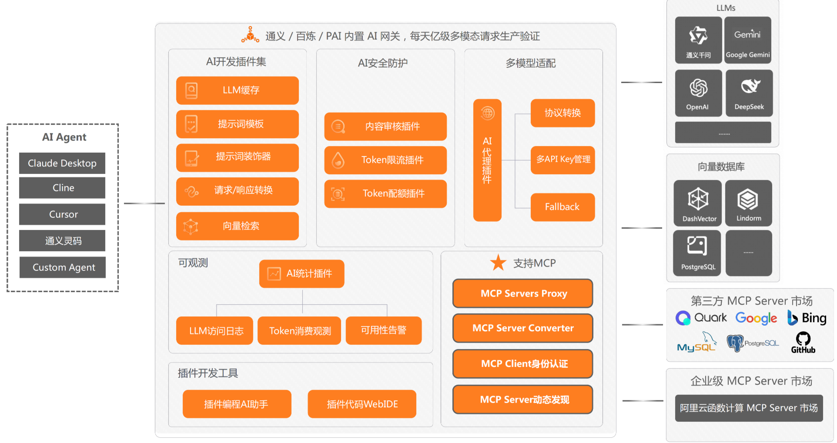Click the Bing logo
This screenshot has width=837, height=443.
[807, 318]
